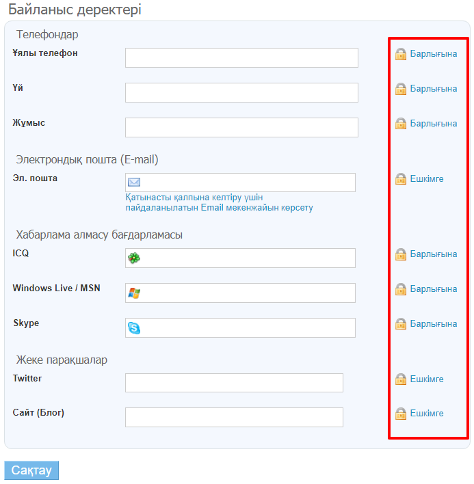Image resolution: width=474 pixels, height=484 pixels.
Task: Open Барлығына privacy dropdown for Windows Live
Action: coord(434,289)
